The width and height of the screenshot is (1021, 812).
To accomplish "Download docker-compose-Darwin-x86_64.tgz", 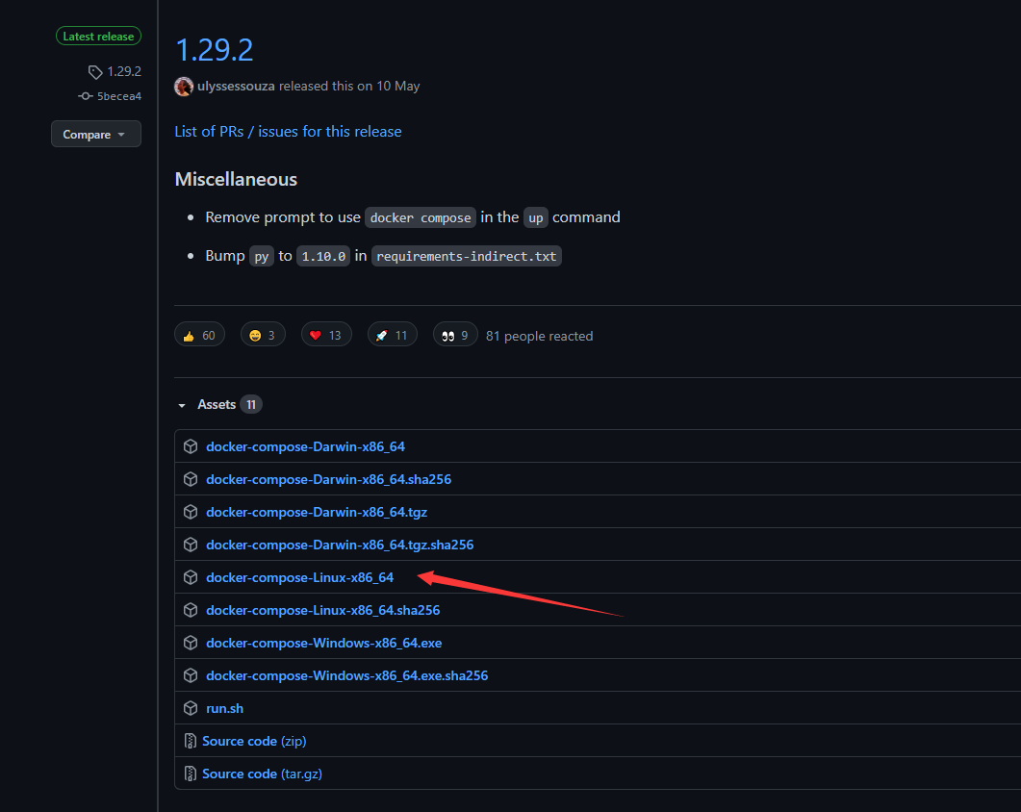I will point(317,512).
